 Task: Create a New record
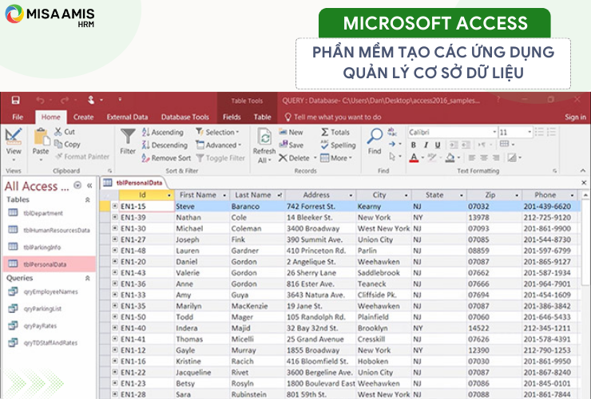(x=291, y=132)
